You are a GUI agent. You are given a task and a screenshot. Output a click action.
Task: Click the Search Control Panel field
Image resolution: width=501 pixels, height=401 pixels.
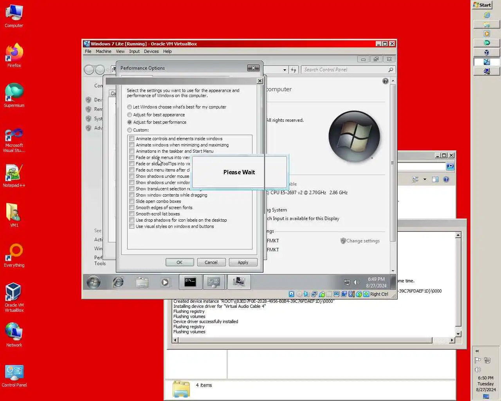pyautogui.click(x=348, y=70)
